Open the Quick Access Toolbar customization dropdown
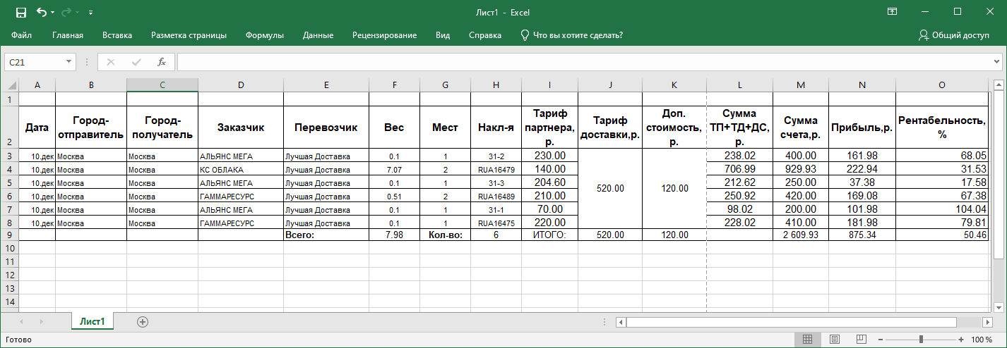The height and width of the screenshot is (348, 1007). (x=91, y=13)
